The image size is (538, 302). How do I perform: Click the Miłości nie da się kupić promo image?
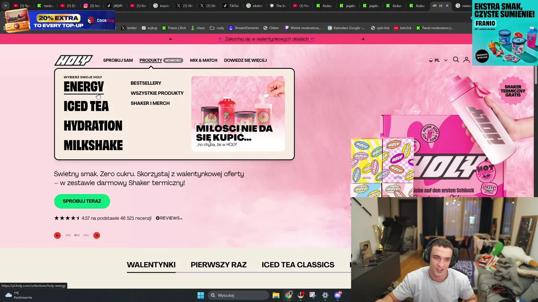click(x=238, y=114)
